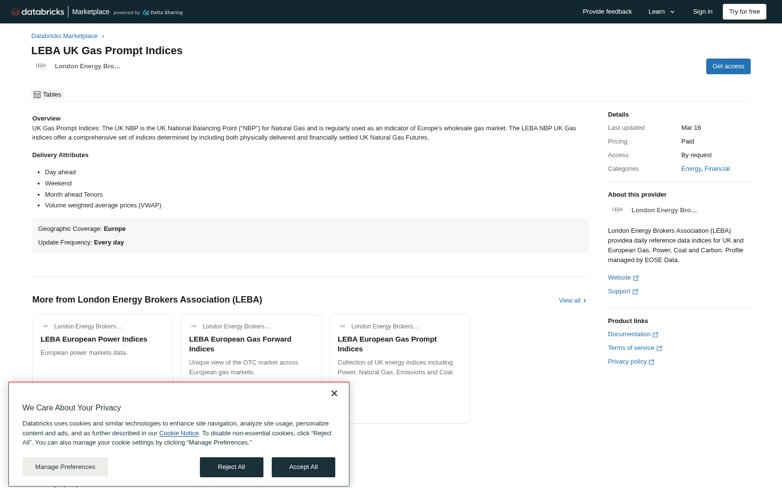Click the 'Mar 16' last updated value
782x488 pixels.
tap(691, 128)
